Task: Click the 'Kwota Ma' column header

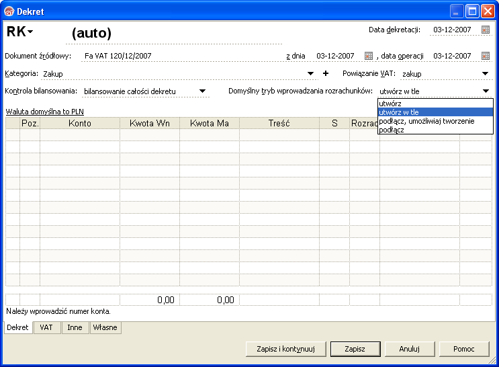Action: 210,123
